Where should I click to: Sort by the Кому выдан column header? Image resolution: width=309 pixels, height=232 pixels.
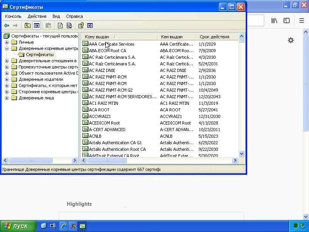[119, 37]
